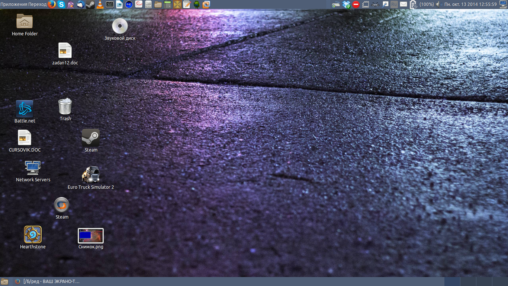The image size is (508, 286).
Task: Switch to the Firefox window in taskbar
Action: (47, 282)
